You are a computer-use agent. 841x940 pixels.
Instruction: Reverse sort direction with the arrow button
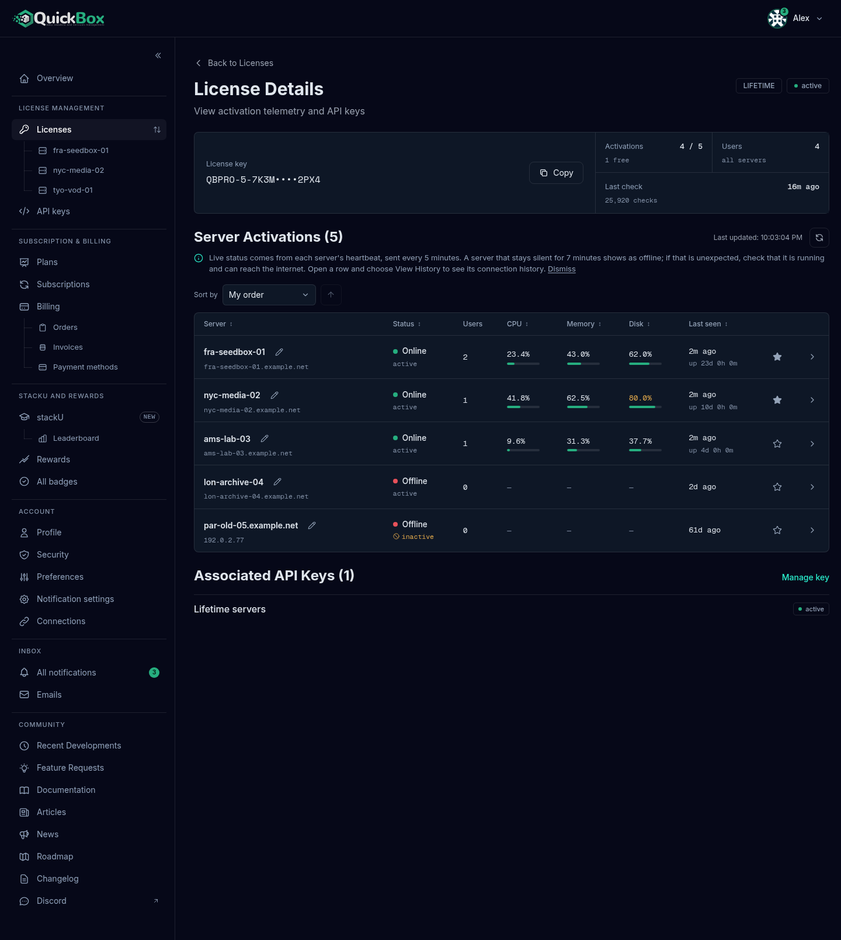click(x=331, y=295)
